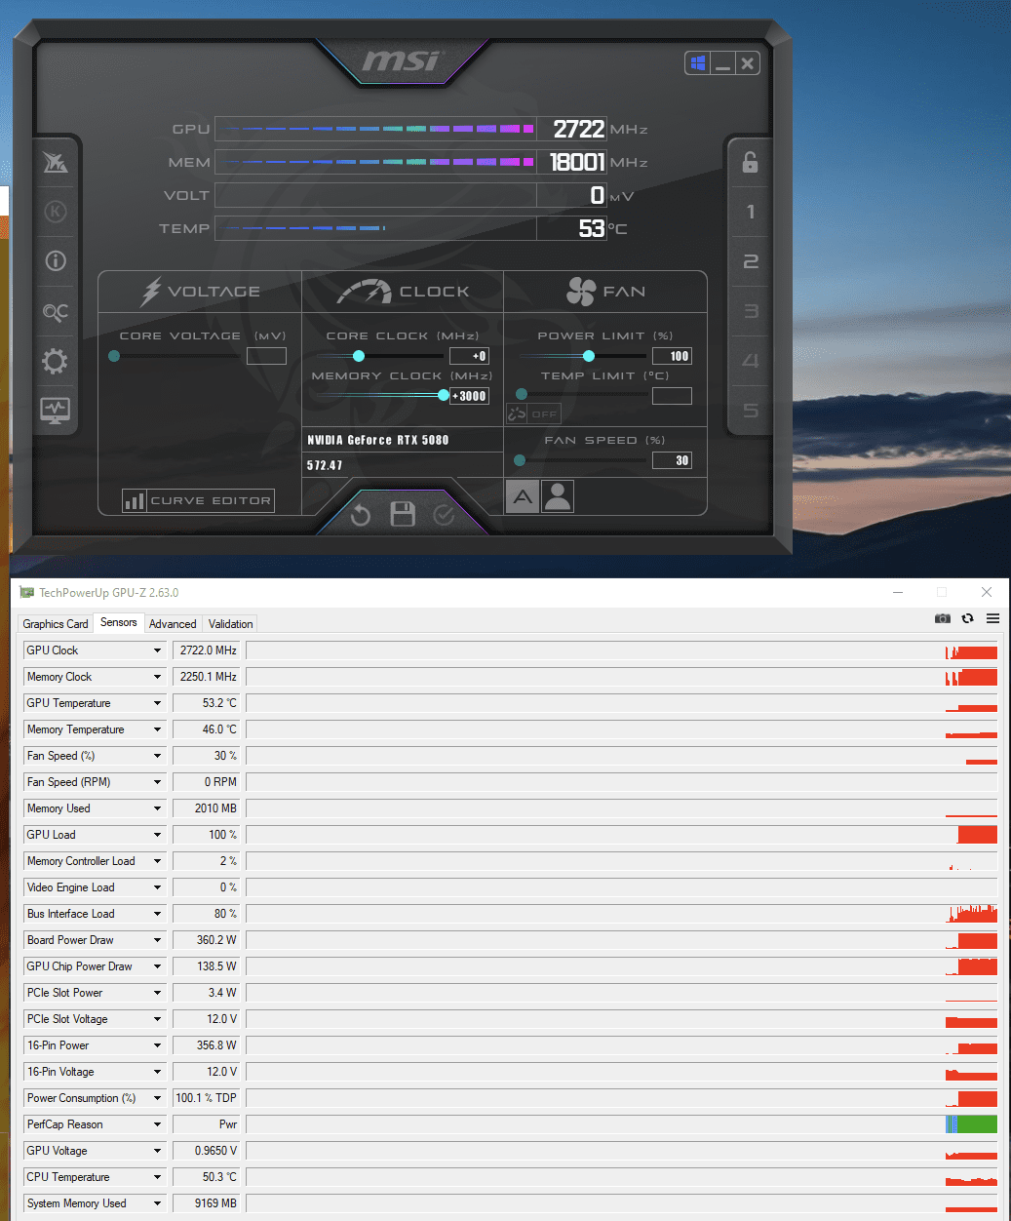Open Fan Speed (%) sensor dropdown
Viewport: 1011px width, 1221px height.
pos(157,756)
